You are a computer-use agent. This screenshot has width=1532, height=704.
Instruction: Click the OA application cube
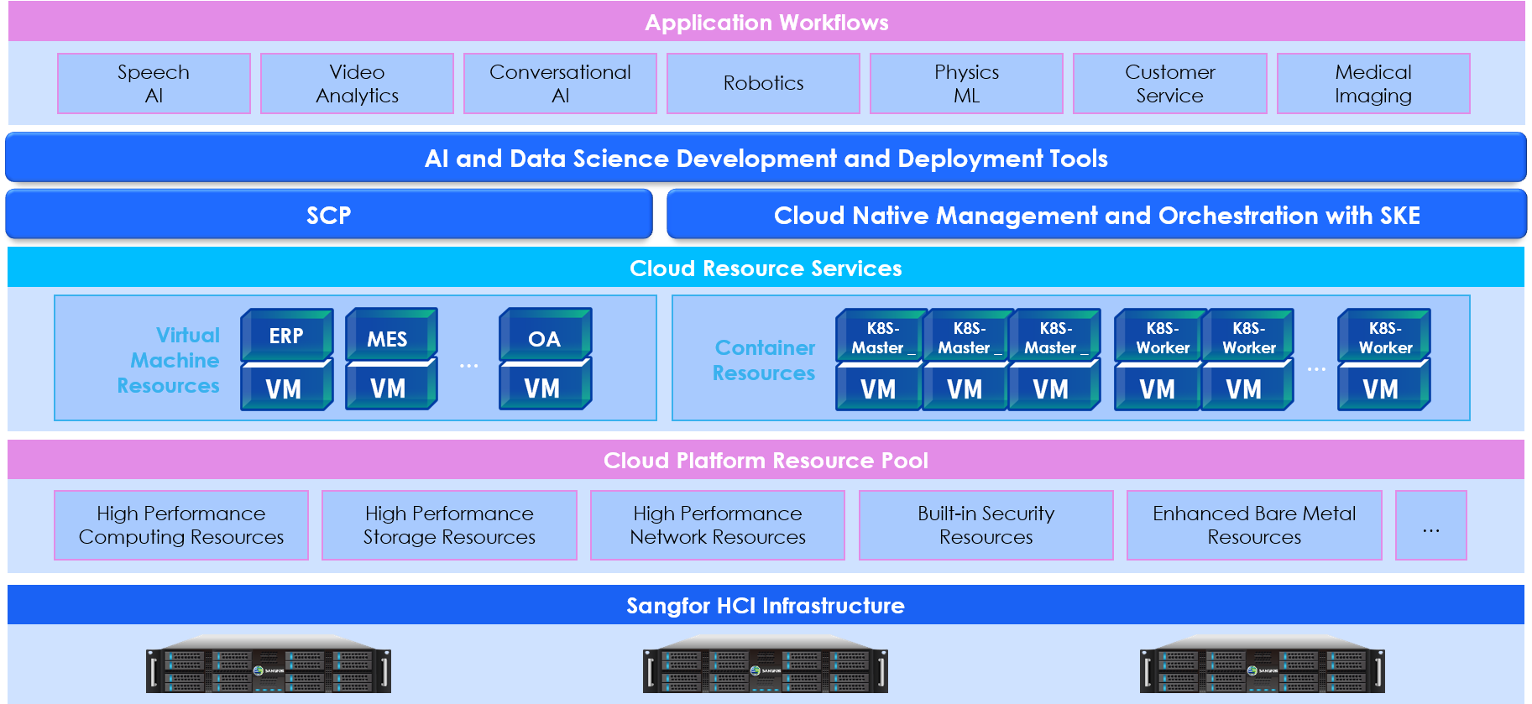click(545, 335)
